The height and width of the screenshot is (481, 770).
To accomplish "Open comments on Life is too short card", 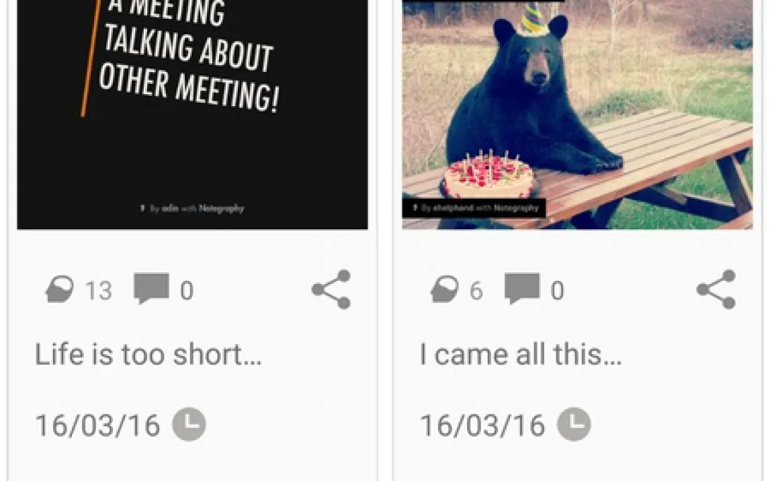I will [x=151, y=289].
